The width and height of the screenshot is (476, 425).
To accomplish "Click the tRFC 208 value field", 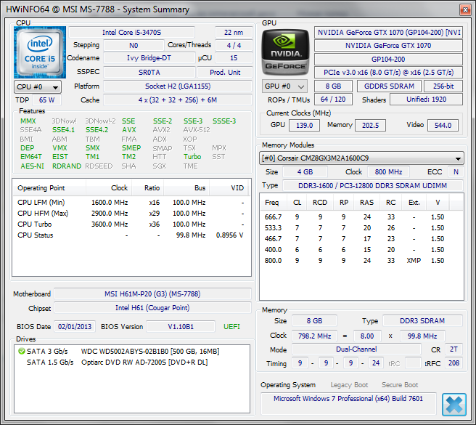I will tap(454, 363).
